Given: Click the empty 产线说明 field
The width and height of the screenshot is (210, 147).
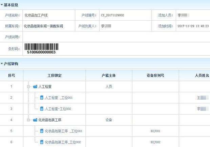Looking at the screenshot, I should (x=115, y=37).
